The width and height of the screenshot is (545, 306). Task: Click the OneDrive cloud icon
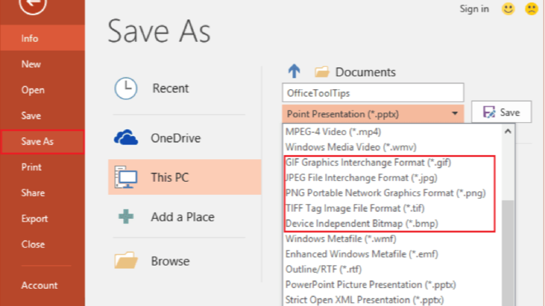[126, 138]
